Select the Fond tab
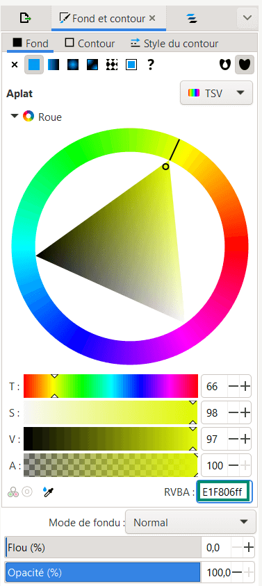Screen dimensions: 262x586 click(x=31, y=43)
